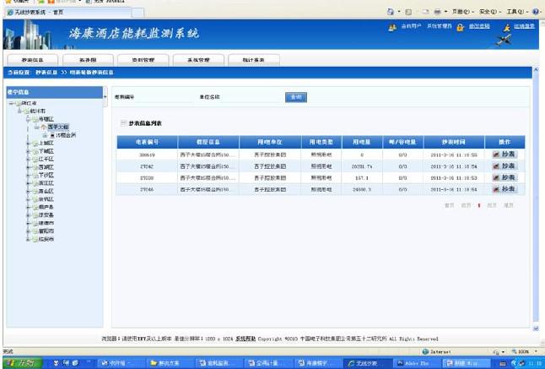This screenshot has width=545, height=369.
Task: Click the list icon beside 抄表信息列表 heading
Action: coord(123,123)
